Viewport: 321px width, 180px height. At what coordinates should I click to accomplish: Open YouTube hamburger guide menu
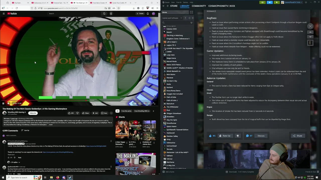pos(4,13)
